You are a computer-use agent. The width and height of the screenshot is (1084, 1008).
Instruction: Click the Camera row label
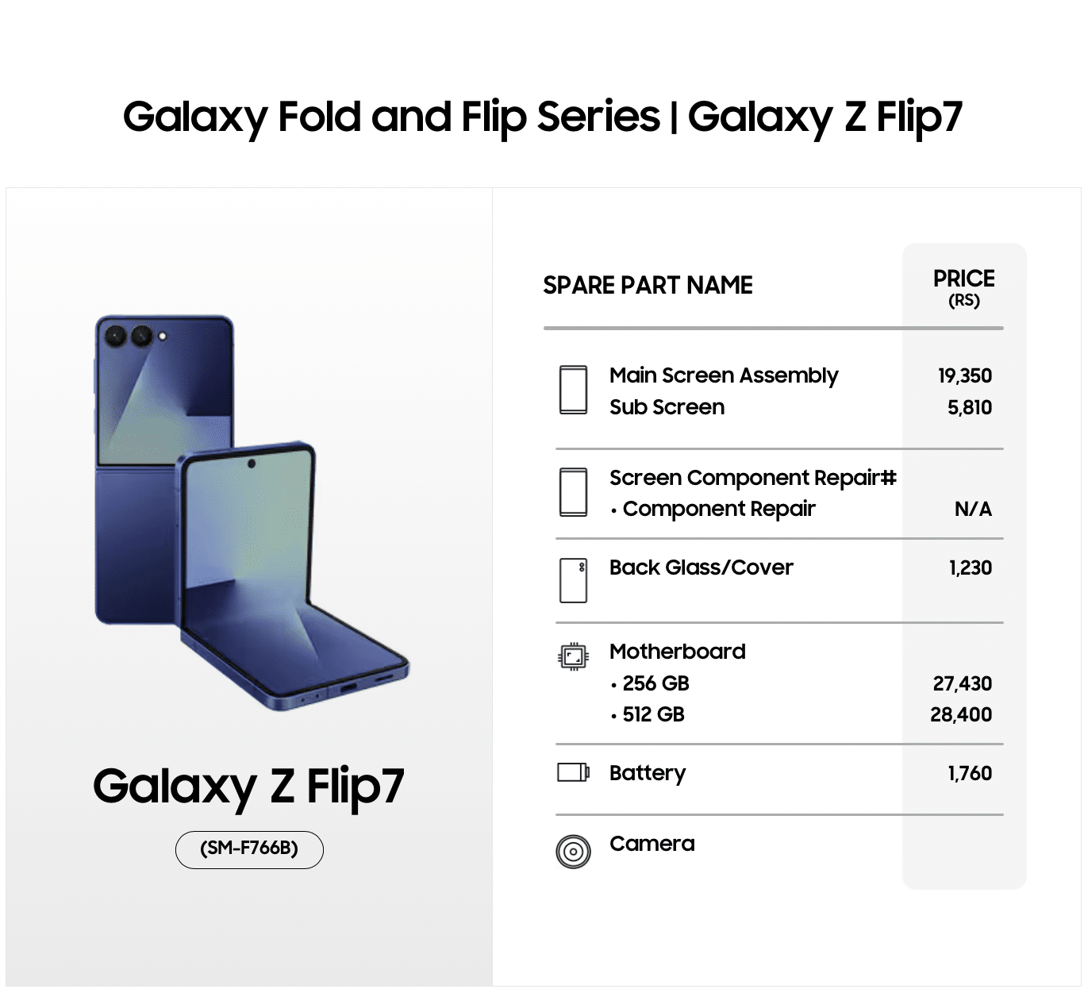[652, 844]
